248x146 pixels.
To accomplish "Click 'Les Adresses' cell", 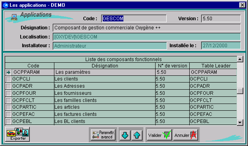I will 105,86.
